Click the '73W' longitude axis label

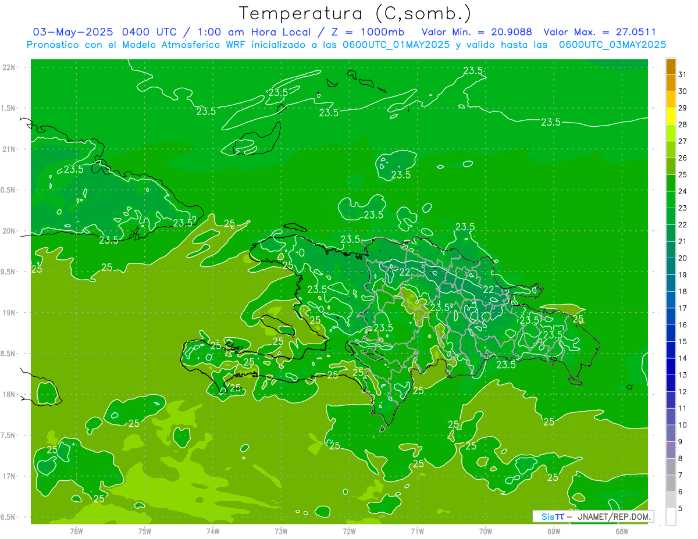pyautogui.click(x=281, y=531)
